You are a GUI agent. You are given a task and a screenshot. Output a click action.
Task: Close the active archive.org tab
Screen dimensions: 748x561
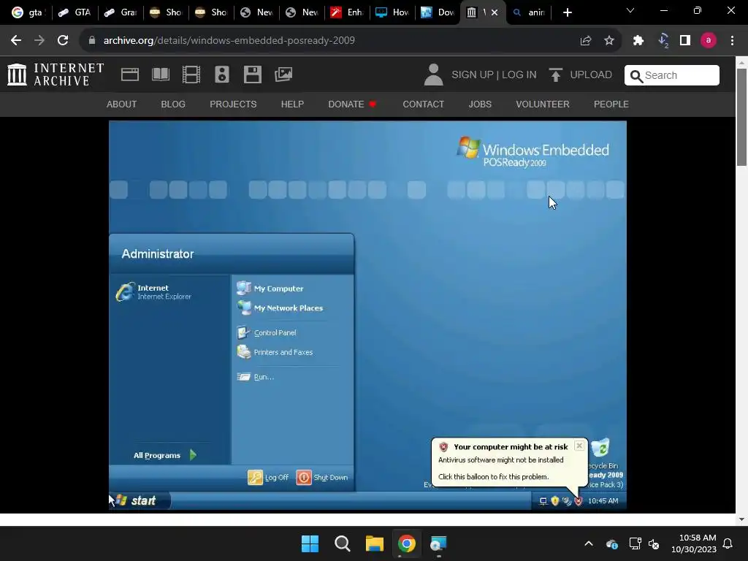(x=495, y=12)
